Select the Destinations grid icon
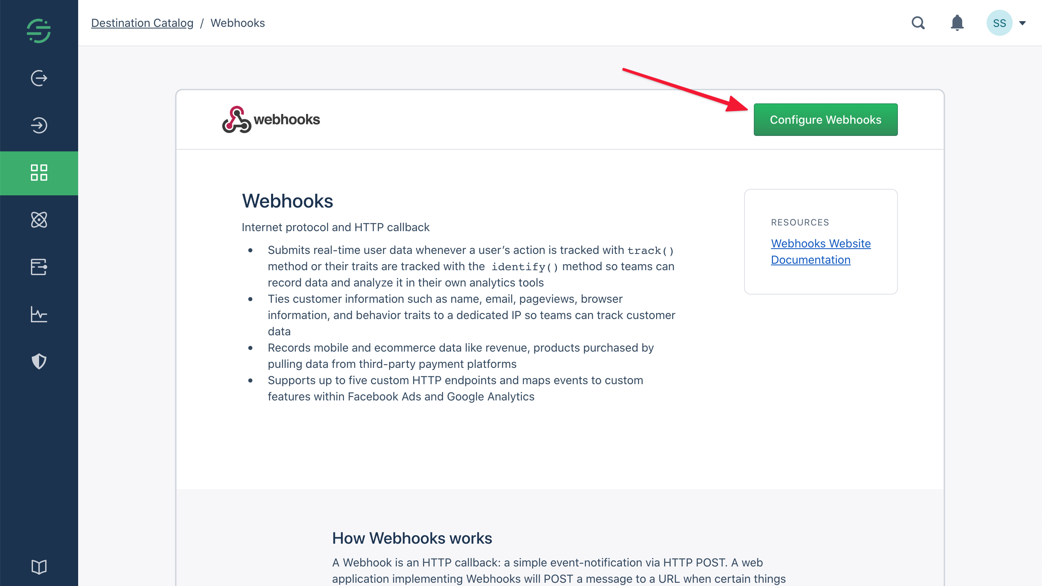1042x586 pixels. click(39, 173)
